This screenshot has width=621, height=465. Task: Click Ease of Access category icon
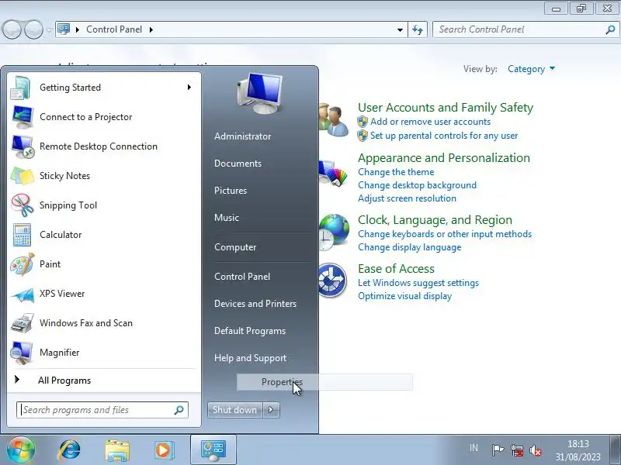[x=333, y=281]
